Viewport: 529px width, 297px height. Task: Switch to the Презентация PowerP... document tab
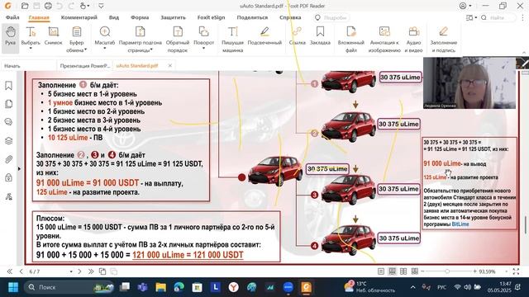coord(85,66)
